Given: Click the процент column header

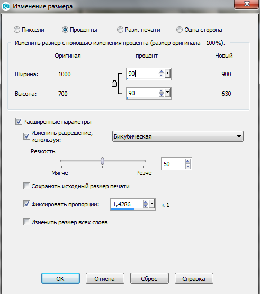Looking at the screenshot, I should (x=147, y=56).
